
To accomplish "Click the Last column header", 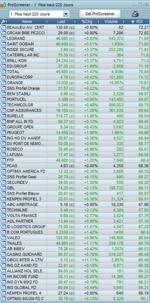I will tap(61, 21).
